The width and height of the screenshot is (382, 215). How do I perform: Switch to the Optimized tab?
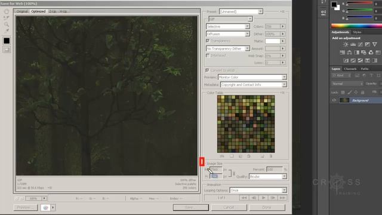pyautogui.click(x=38, y=11)
